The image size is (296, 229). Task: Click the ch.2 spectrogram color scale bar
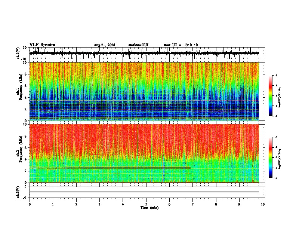coord(271,158)
